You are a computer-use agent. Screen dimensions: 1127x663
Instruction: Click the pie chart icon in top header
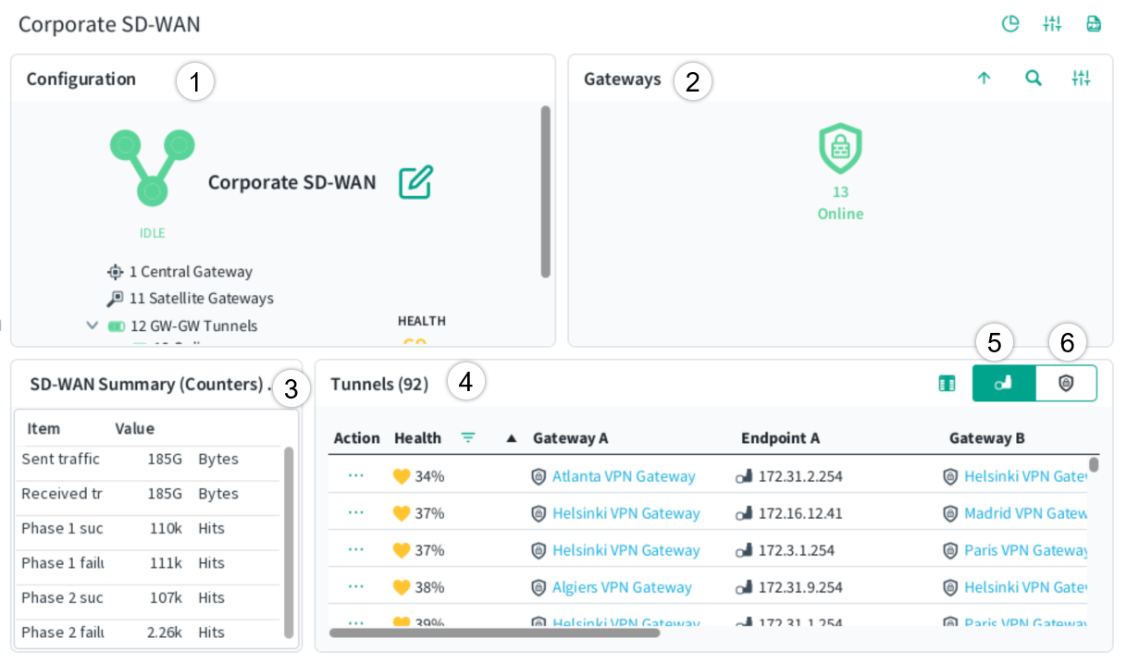(x=1010, y=24)
